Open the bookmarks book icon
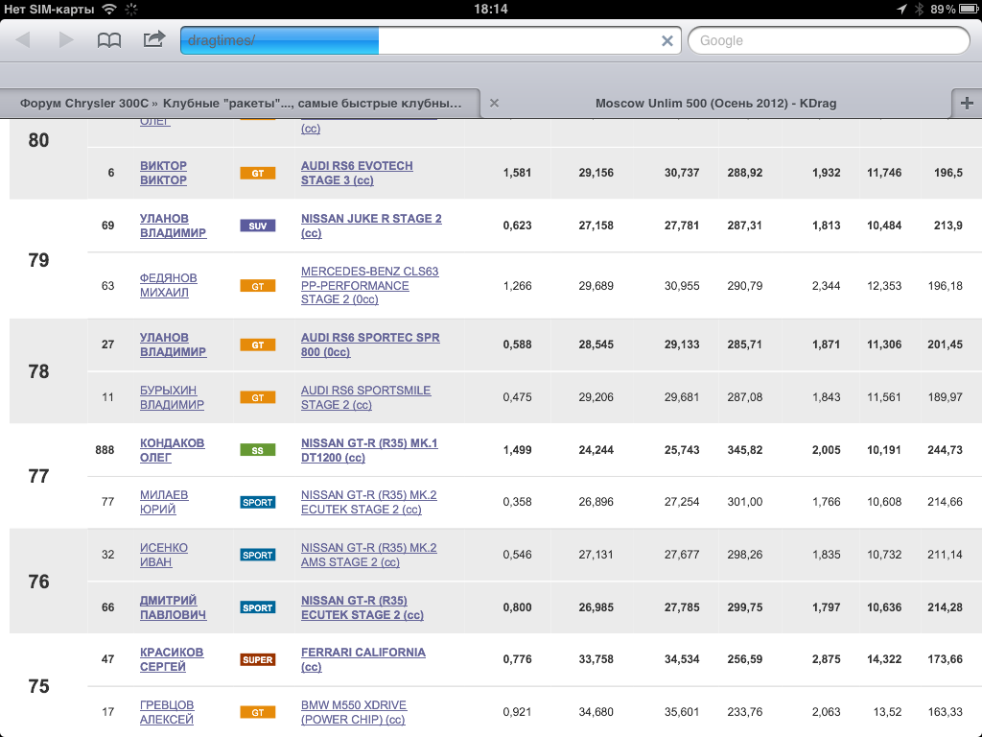This screenshot has width=982, height=737. coord(109,40)
